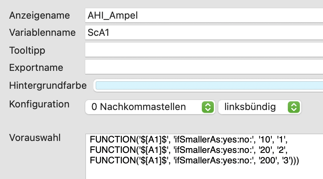The image size is (323, 179).
Task: Open the 0 Nachkommastellen dropdown
Action: 150,107
